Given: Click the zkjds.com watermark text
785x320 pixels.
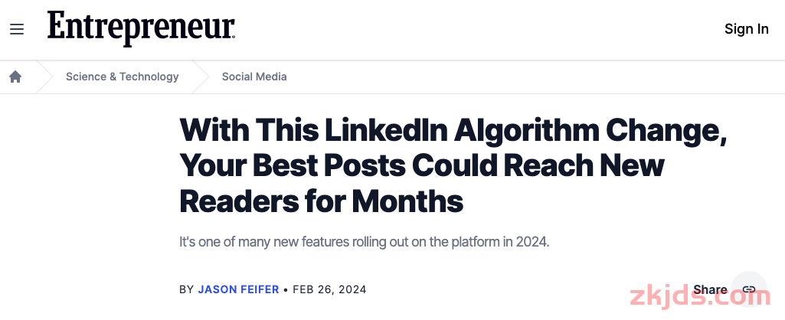Looking at the screenshot, I should tap(701, 296).
